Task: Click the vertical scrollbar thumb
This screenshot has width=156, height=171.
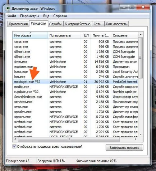Action: (x=141, y=58)
